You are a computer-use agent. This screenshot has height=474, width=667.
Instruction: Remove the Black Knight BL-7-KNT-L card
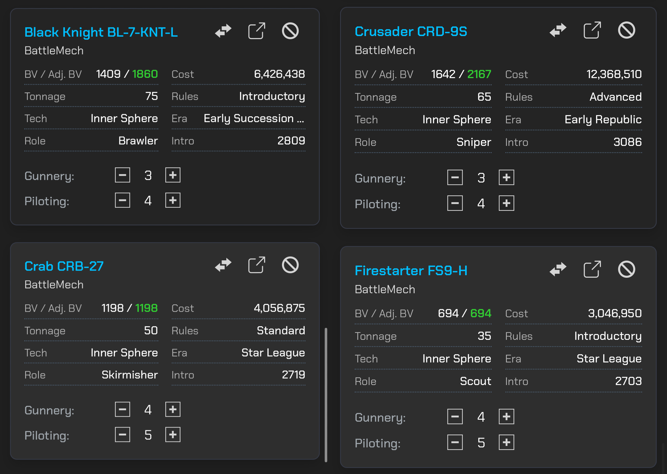(x=290, y=31)
